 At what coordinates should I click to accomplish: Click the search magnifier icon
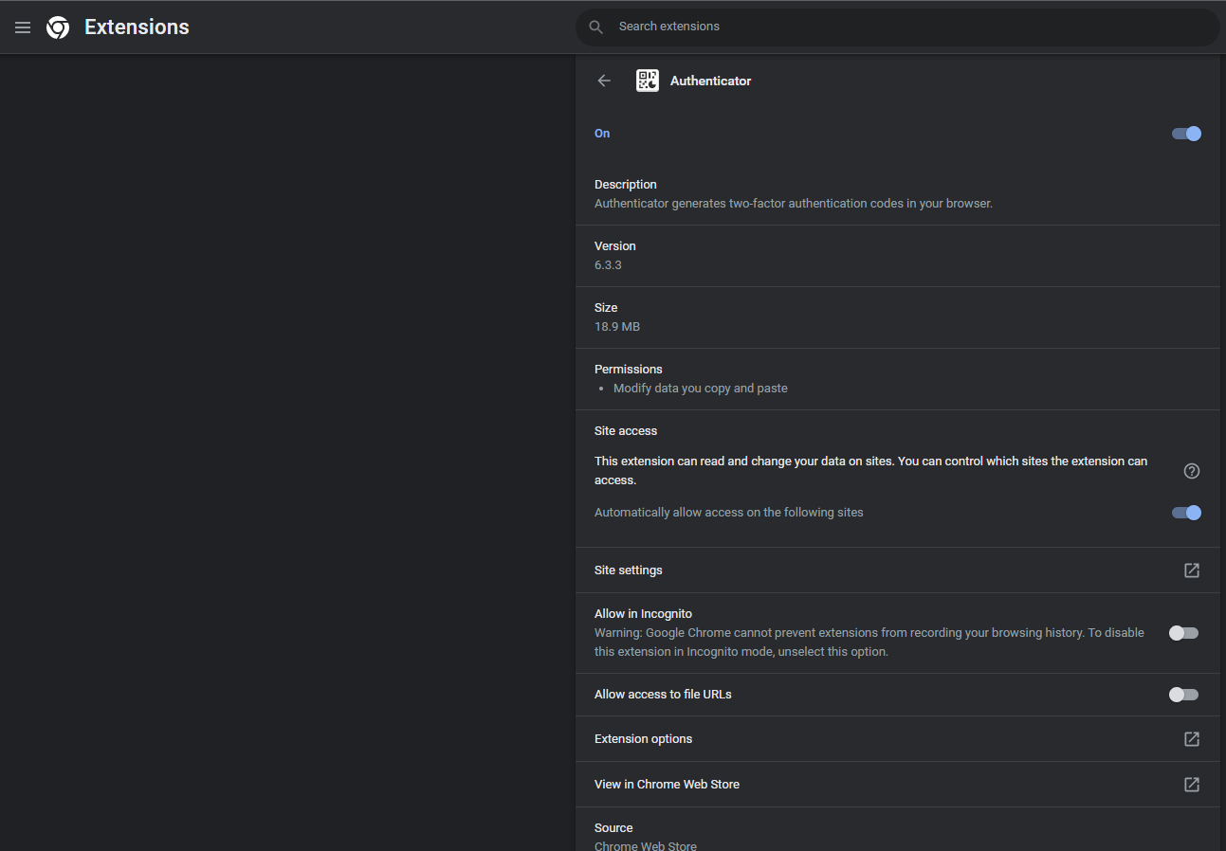(x=596, y=27)
